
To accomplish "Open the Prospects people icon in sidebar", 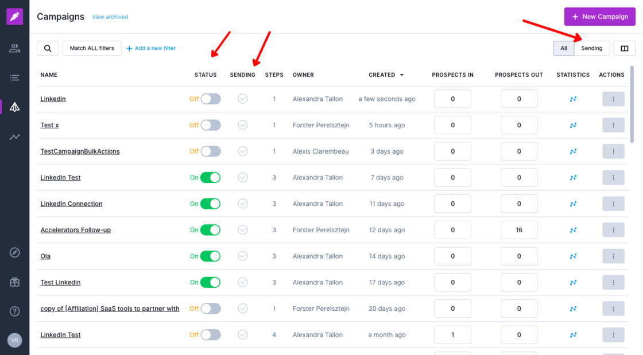I will click(15, 48).
